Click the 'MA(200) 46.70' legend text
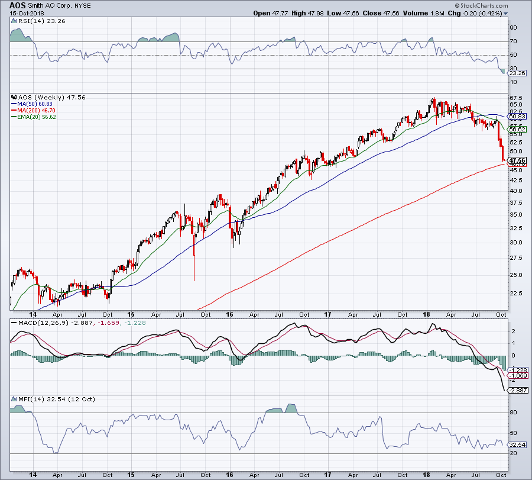Screen dimensions: 532x480 (36, 111)
